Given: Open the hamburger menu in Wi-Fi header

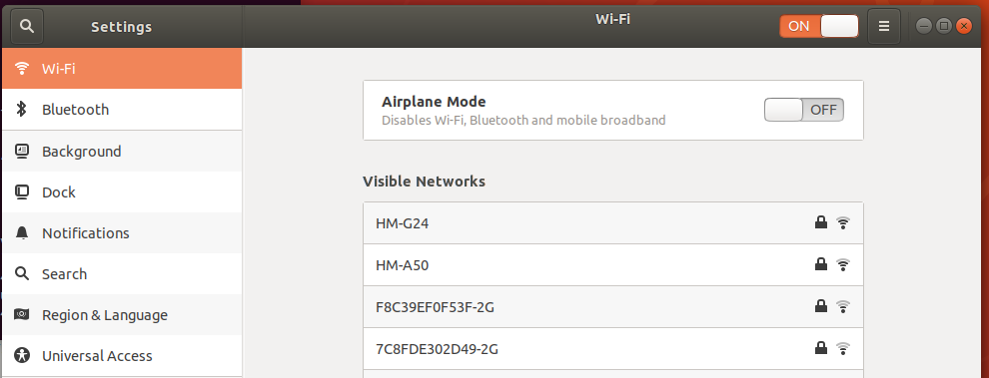Looking at the screenshot, I should (884, 27).
